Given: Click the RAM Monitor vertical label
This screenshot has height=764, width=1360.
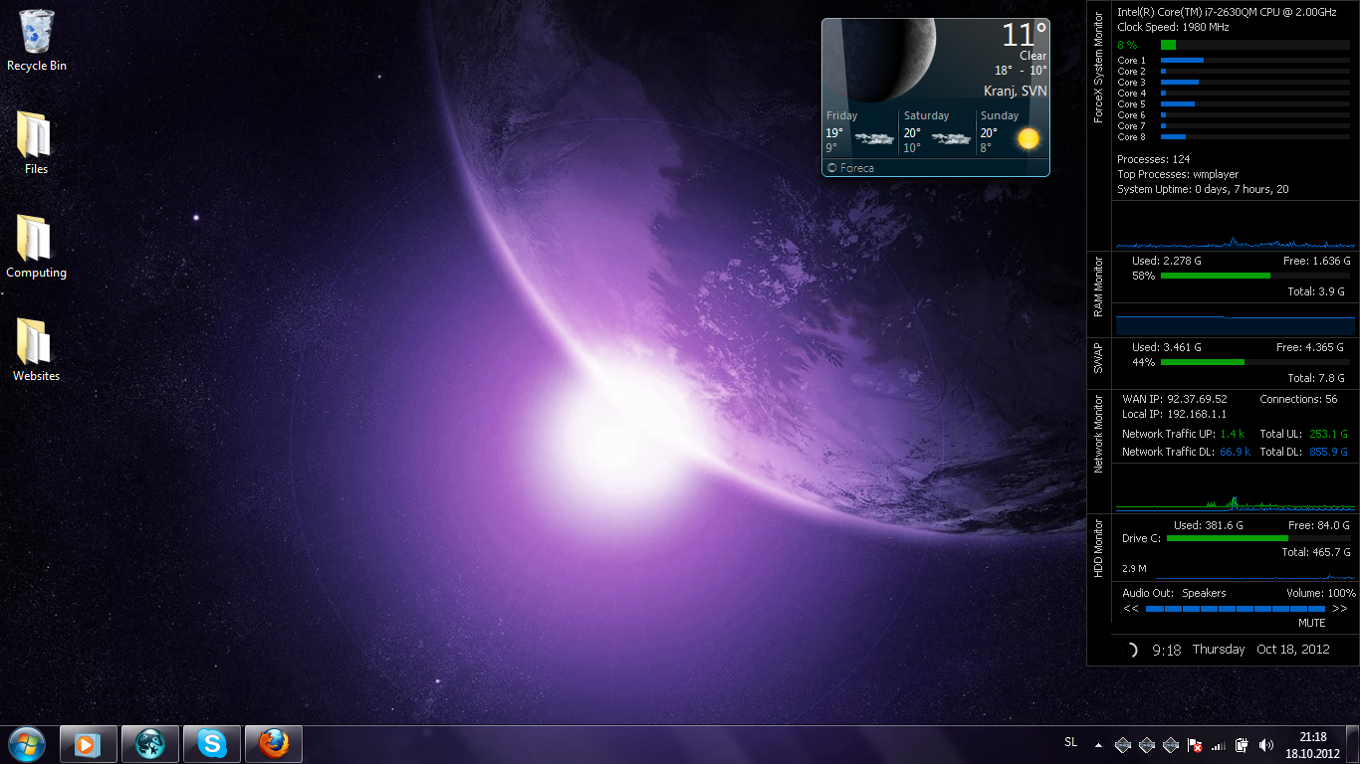Looking at the screenshot, I should 1099,286.
